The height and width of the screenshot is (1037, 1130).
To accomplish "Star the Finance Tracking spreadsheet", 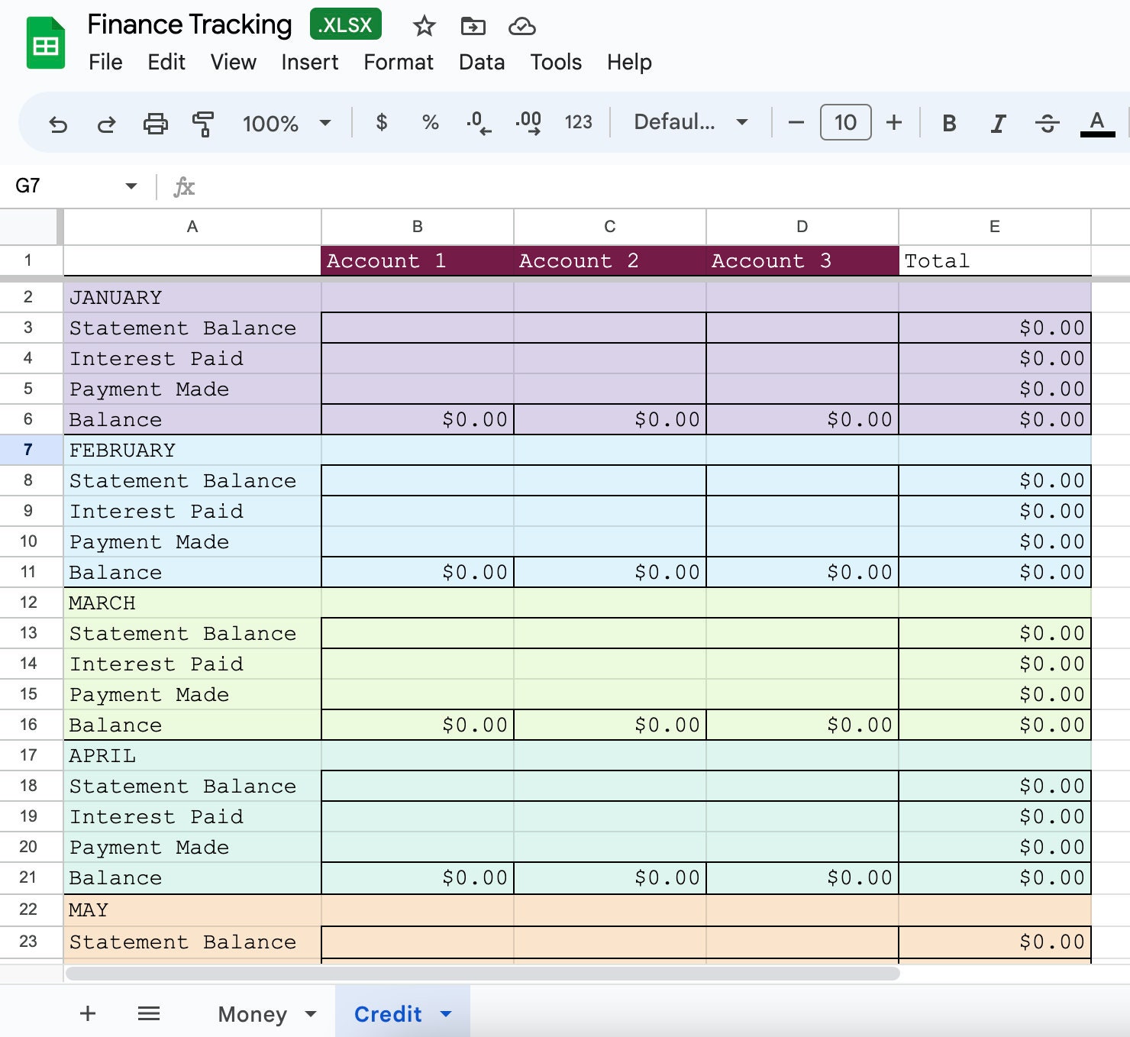I will (424, 25).
